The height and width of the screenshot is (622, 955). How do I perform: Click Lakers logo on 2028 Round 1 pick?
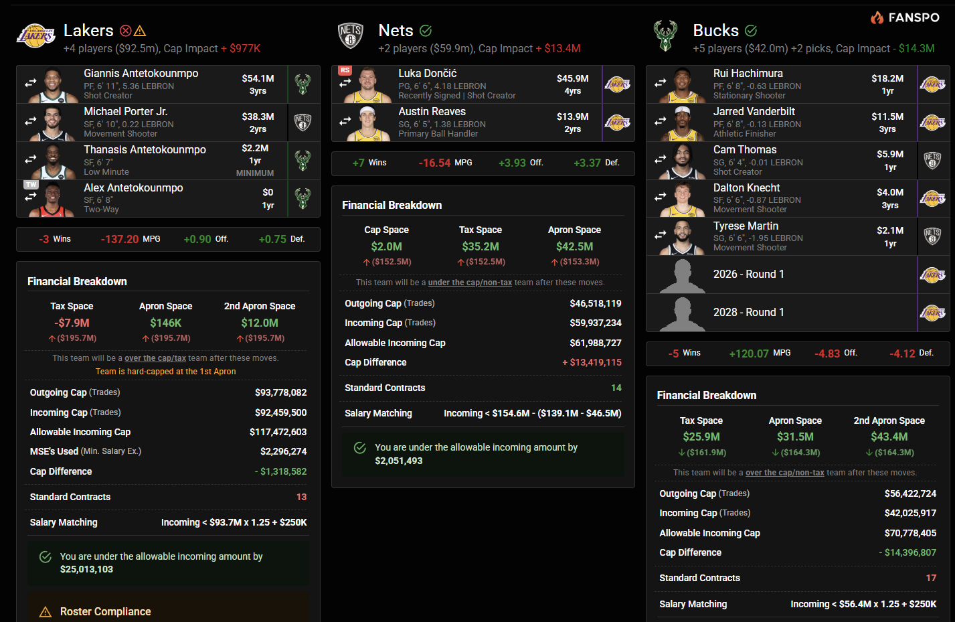933,313
